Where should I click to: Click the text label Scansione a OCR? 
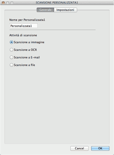pyautogui.click(x=25, y=50)
